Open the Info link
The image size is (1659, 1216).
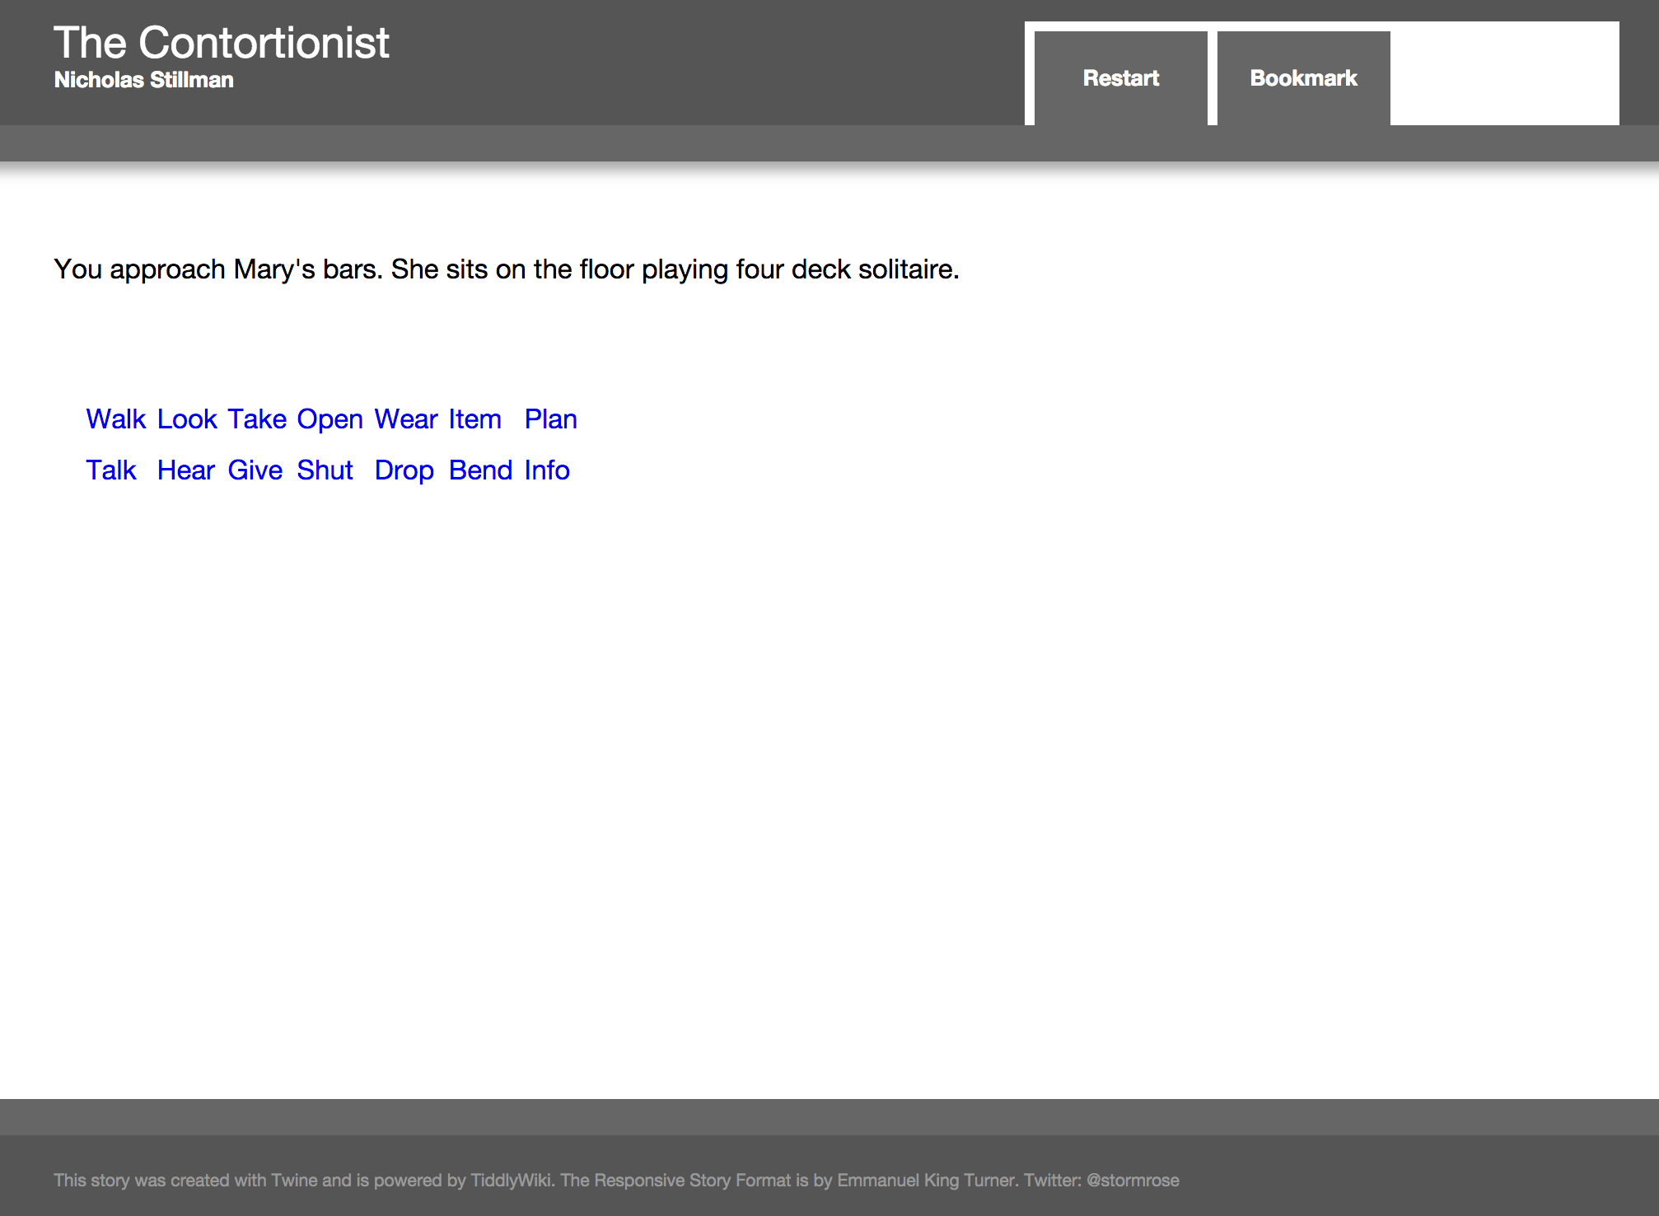pyautogui.click(x=547, y=470)
